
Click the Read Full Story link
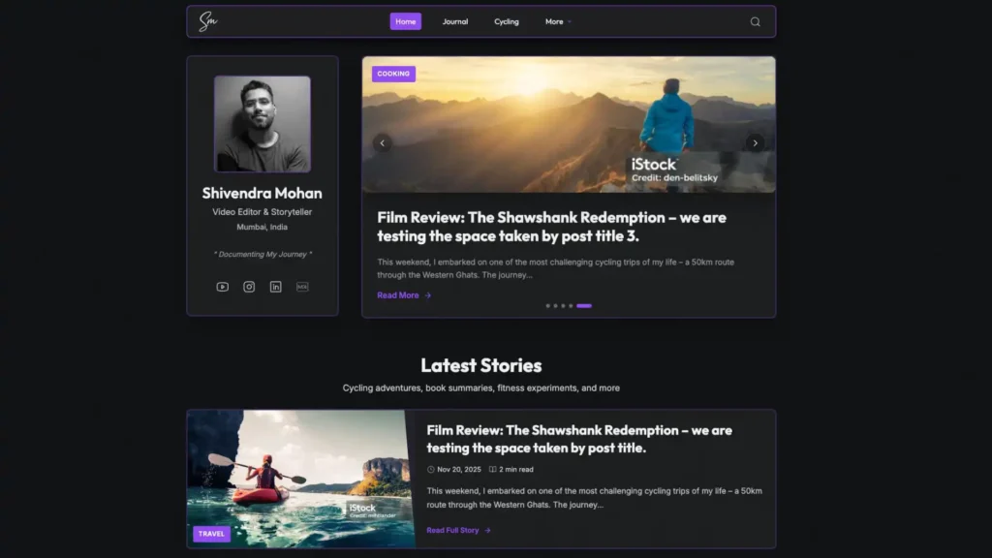pyautogui.click(x=451, y=530)
